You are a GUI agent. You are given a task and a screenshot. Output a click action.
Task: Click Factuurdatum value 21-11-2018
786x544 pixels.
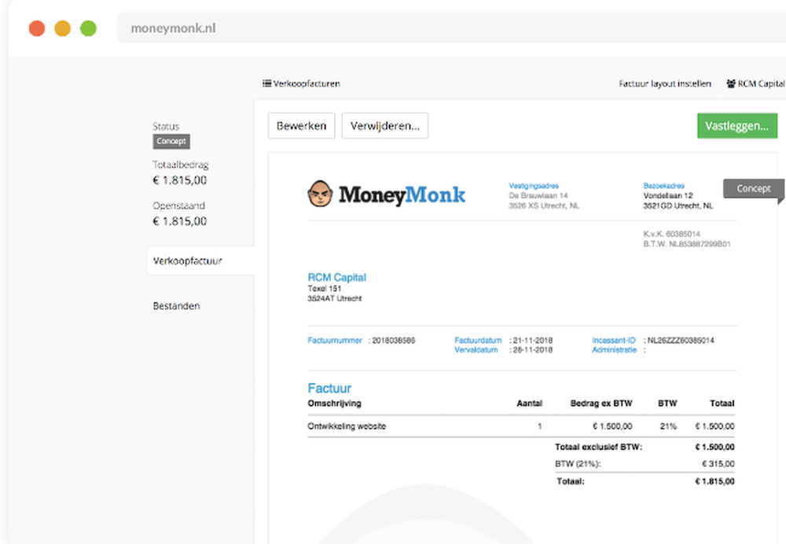click(532, 341)
